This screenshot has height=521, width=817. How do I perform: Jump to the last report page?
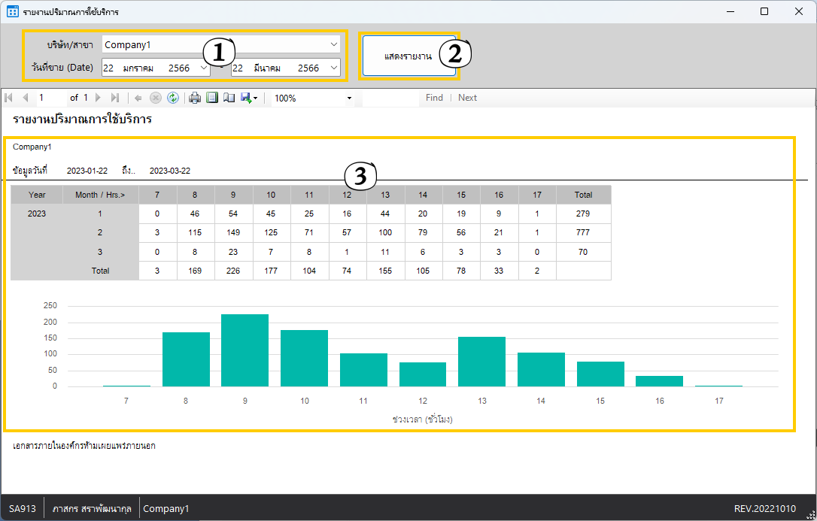pos(115,98)
